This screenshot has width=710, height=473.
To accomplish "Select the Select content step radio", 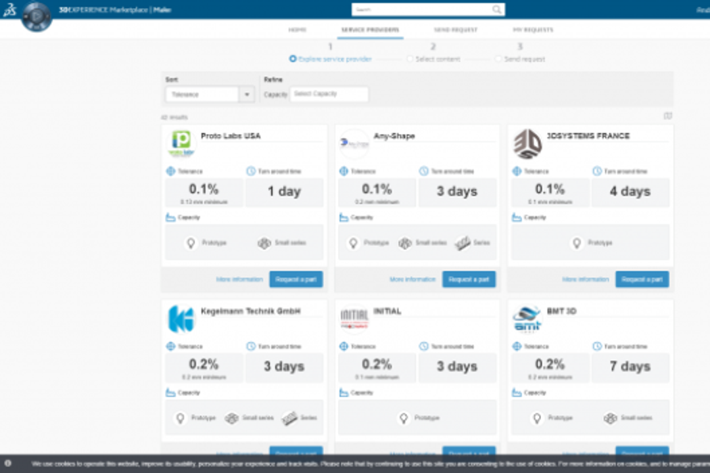I will (410, 59).
